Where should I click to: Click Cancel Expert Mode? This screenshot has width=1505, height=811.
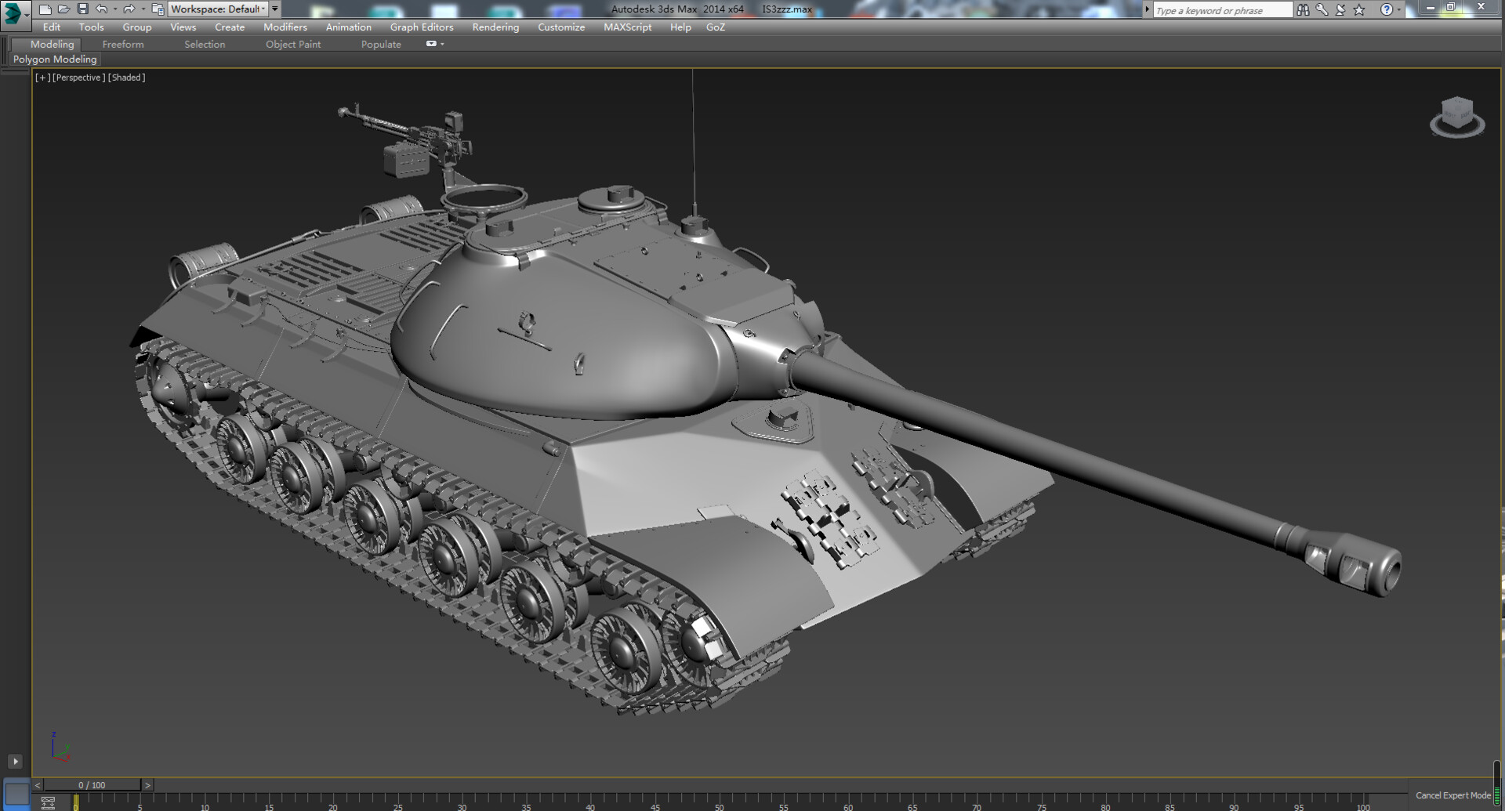pos(1454,795)
